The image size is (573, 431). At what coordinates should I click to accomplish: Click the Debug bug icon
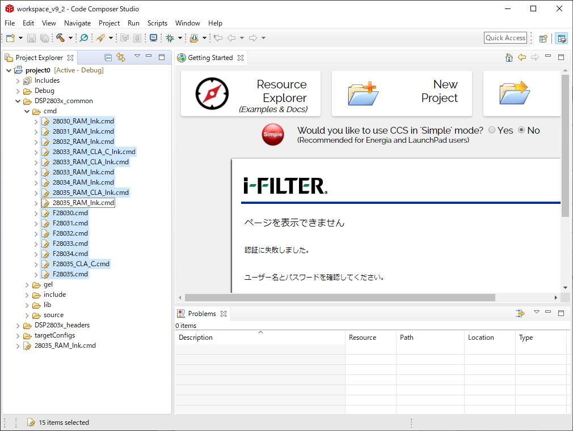(169, 38)
